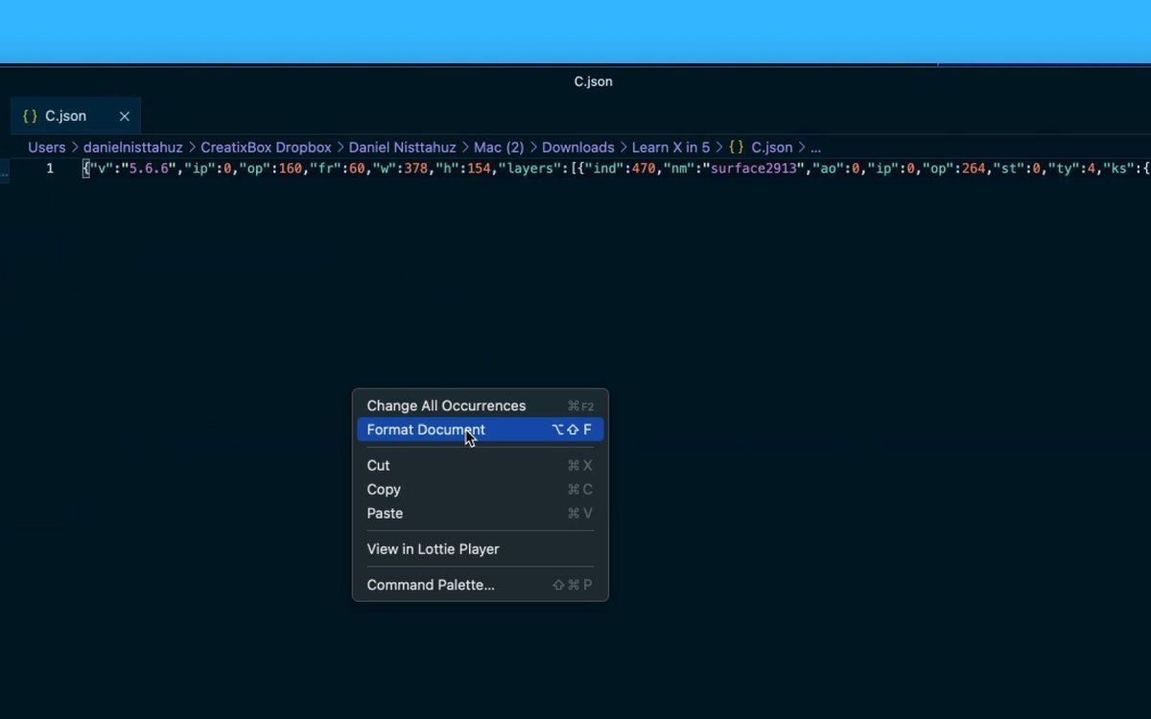Click the C.json window title
This screenshot has height=719, width=1151.
coord(594,81)
